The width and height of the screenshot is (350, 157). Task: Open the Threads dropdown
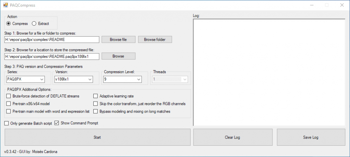(x=170, y=79)
